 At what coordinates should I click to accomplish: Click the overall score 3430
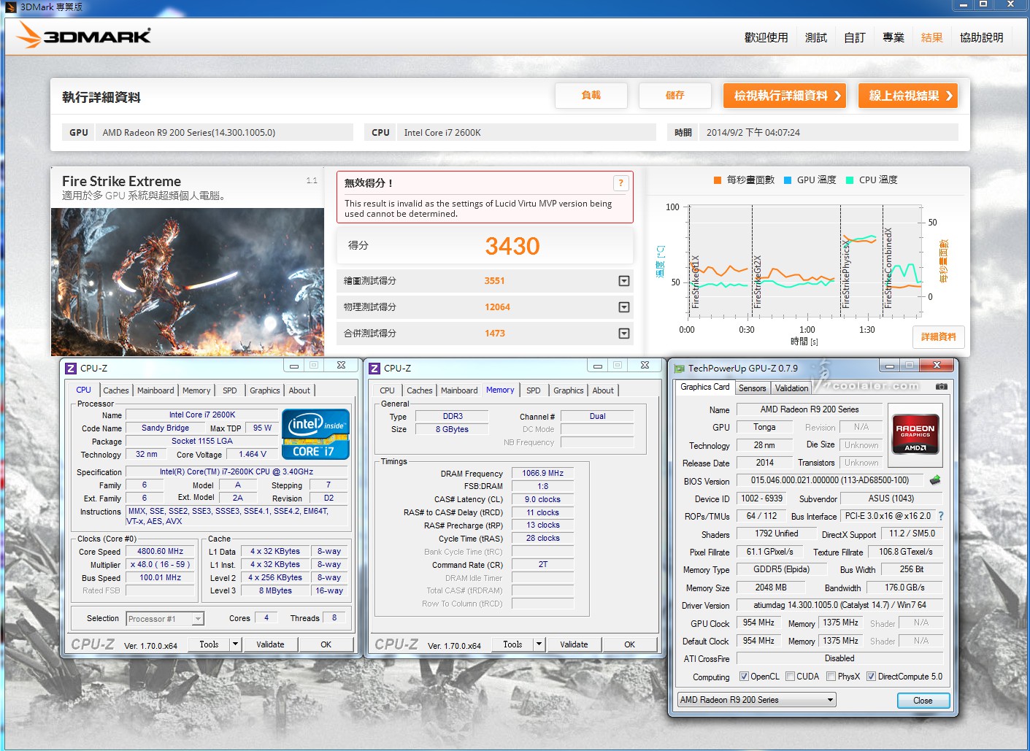tap(512, 246)
